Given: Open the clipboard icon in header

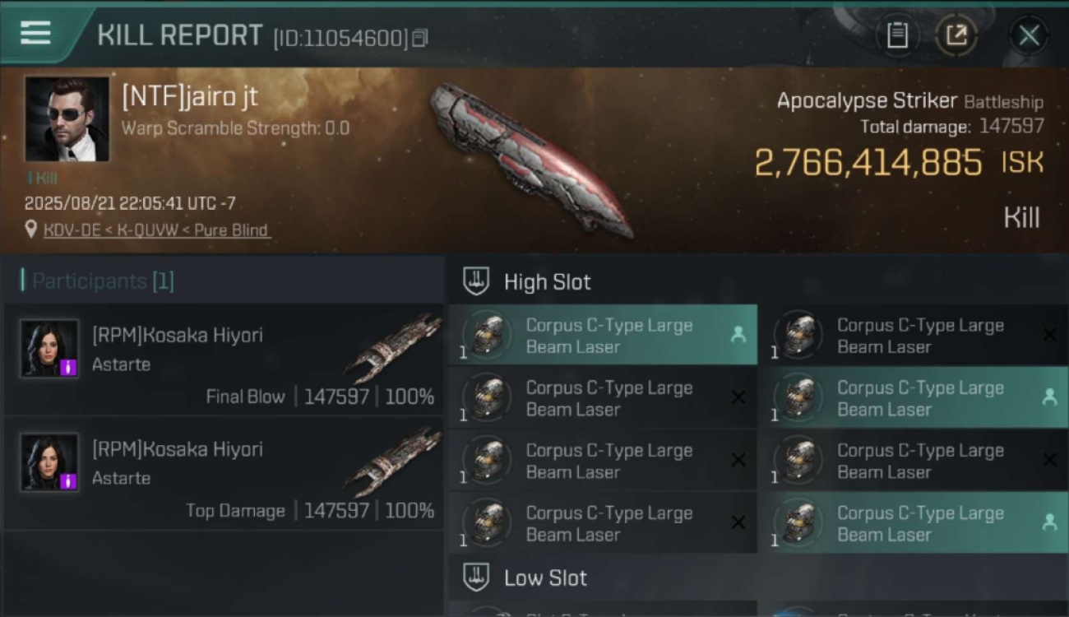Looking at the screenshot, I should coord(897,35).
